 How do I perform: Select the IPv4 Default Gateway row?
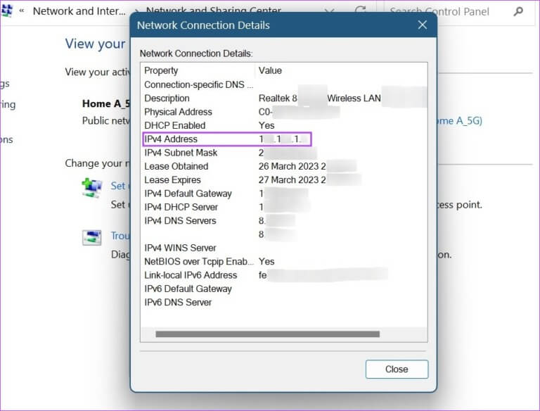click(284, 194)
